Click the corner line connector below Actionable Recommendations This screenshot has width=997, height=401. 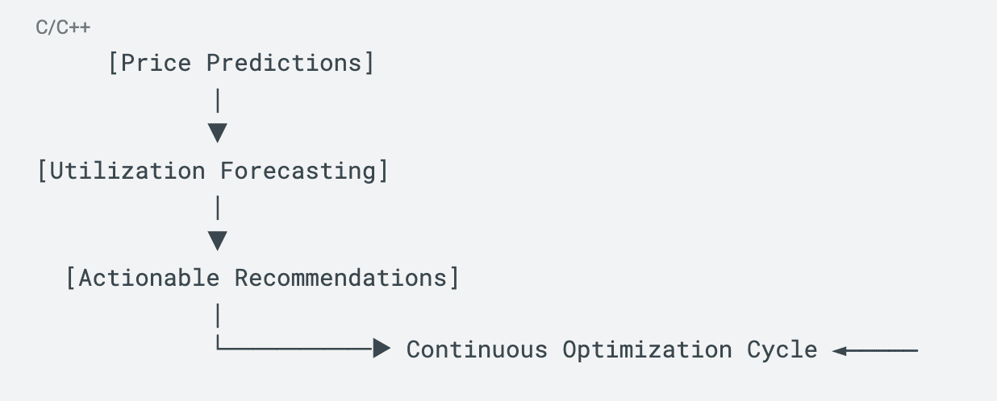(x=219, y=345)
